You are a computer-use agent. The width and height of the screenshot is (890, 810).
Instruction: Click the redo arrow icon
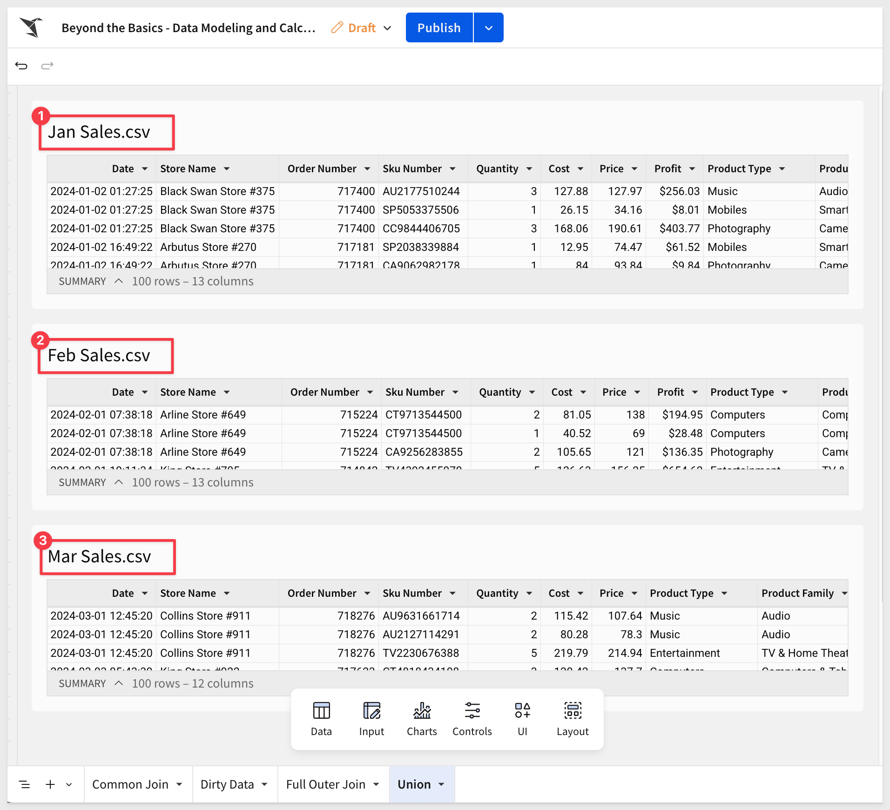(47, 66)
